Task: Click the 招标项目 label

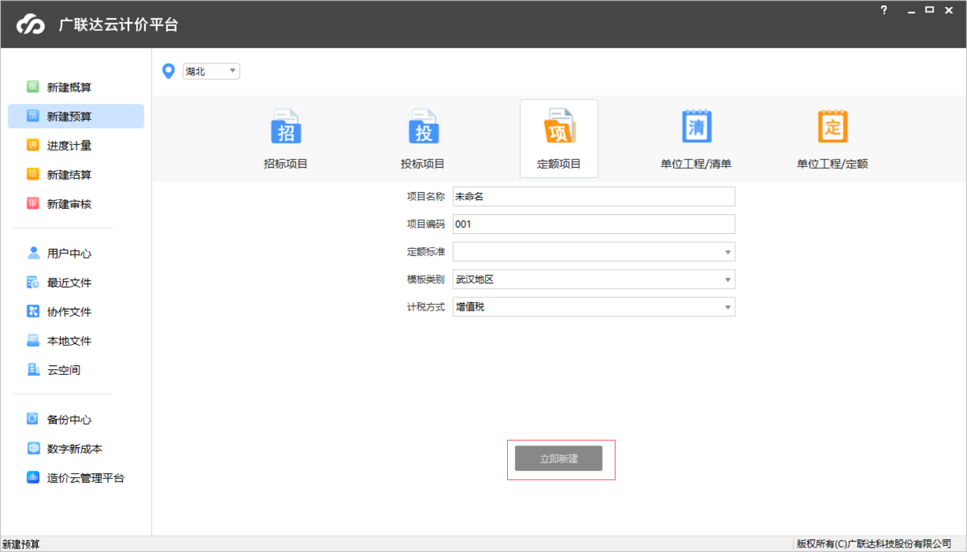Action: tap(285, 164)
